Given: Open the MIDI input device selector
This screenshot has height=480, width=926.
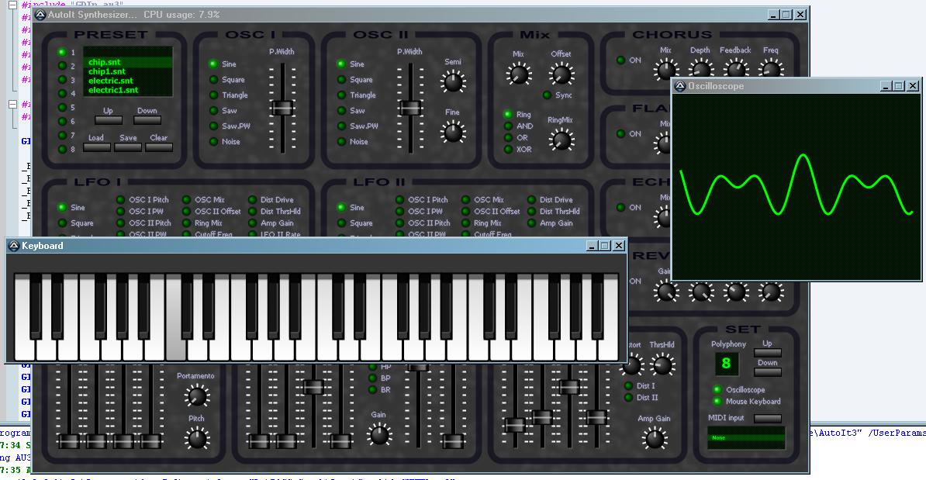Looking at the screenshot, I should [x=768, y=419].
